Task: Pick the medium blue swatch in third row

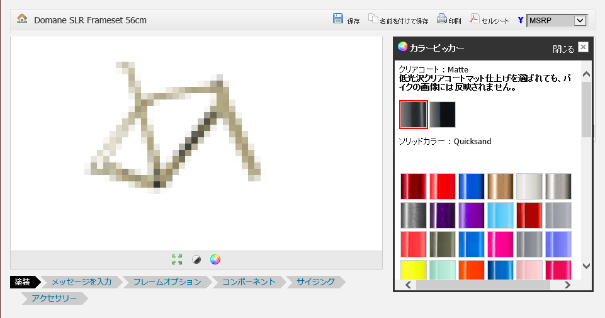Action: point(472,244)
